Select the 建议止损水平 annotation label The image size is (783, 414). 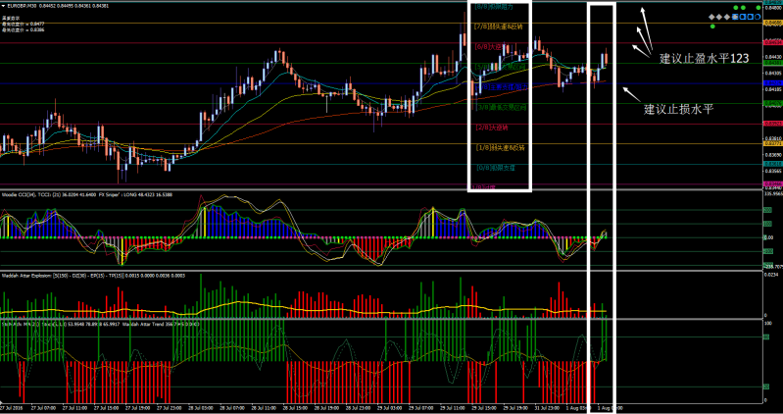(677, 109)
